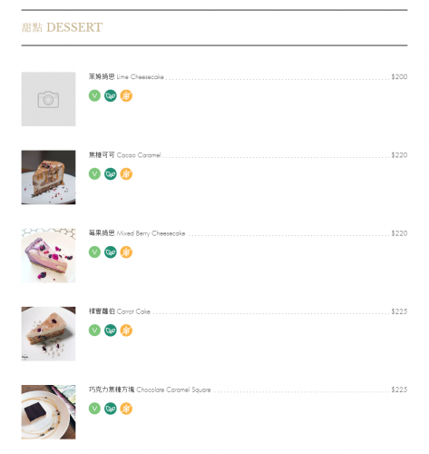This screenshot has height=454, width=429.
Task: Select the Lime Cheesecake item title
Action: point(126,76)
